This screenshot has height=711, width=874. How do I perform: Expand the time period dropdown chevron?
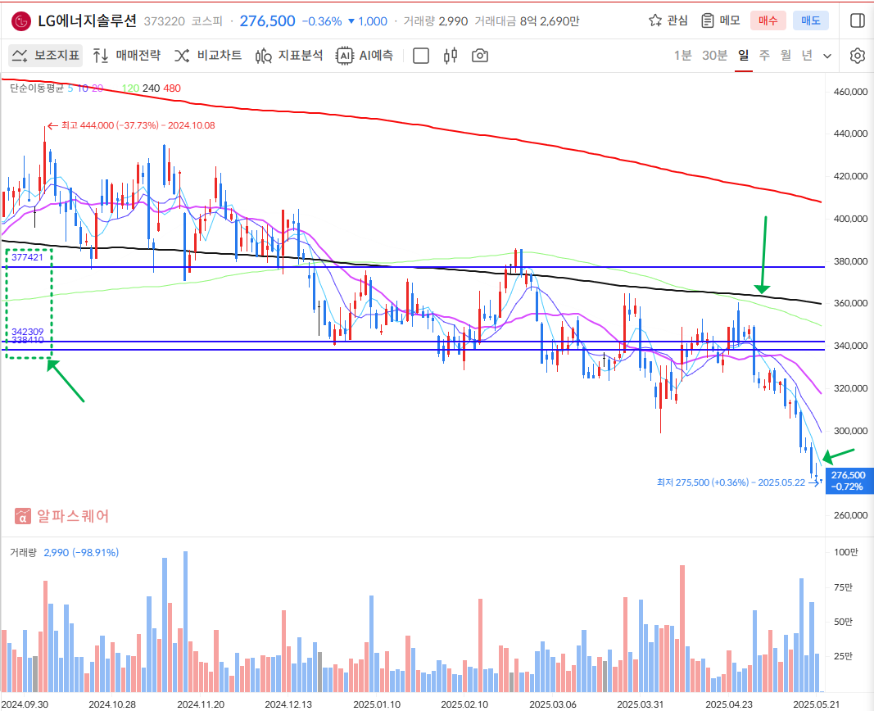tap(827, 56)
